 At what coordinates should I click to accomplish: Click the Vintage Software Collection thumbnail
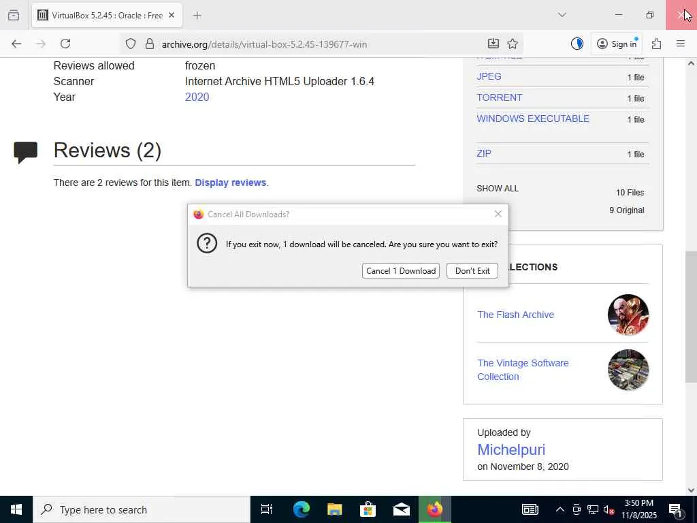pyautogui.click(x=628, y=370)
